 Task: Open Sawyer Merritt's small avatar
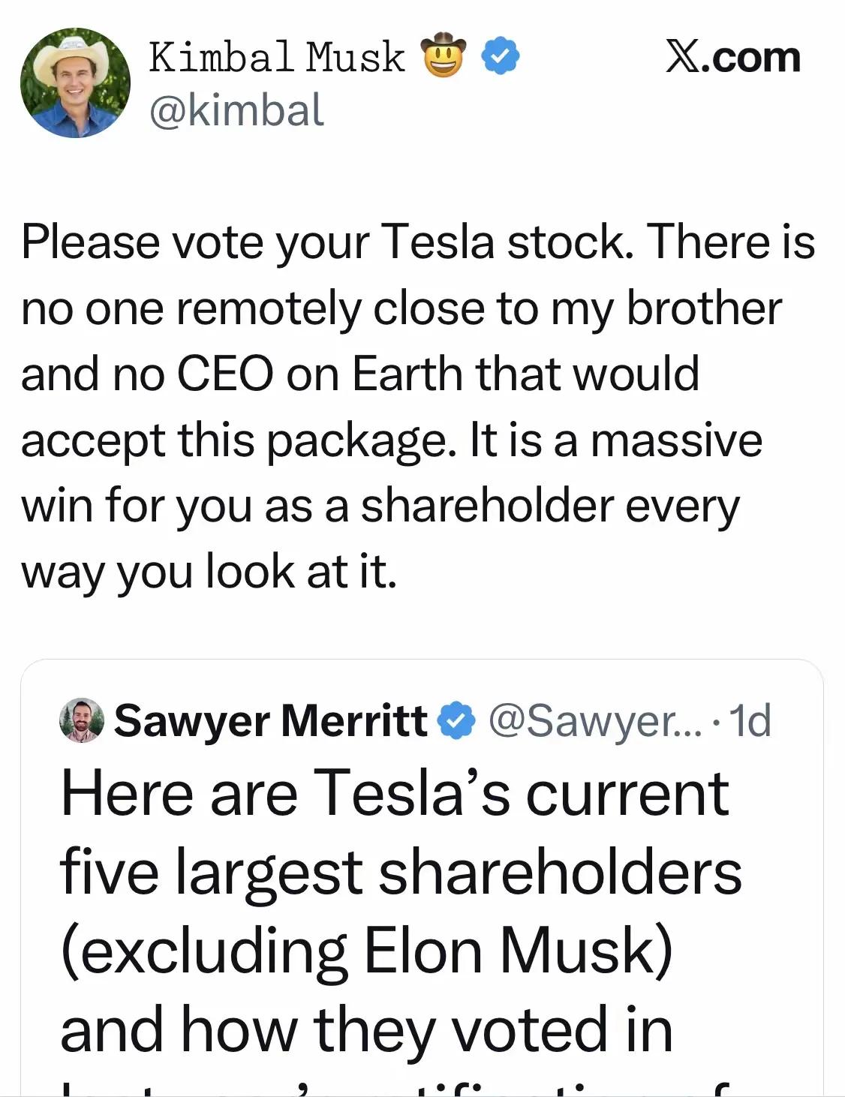81,720
